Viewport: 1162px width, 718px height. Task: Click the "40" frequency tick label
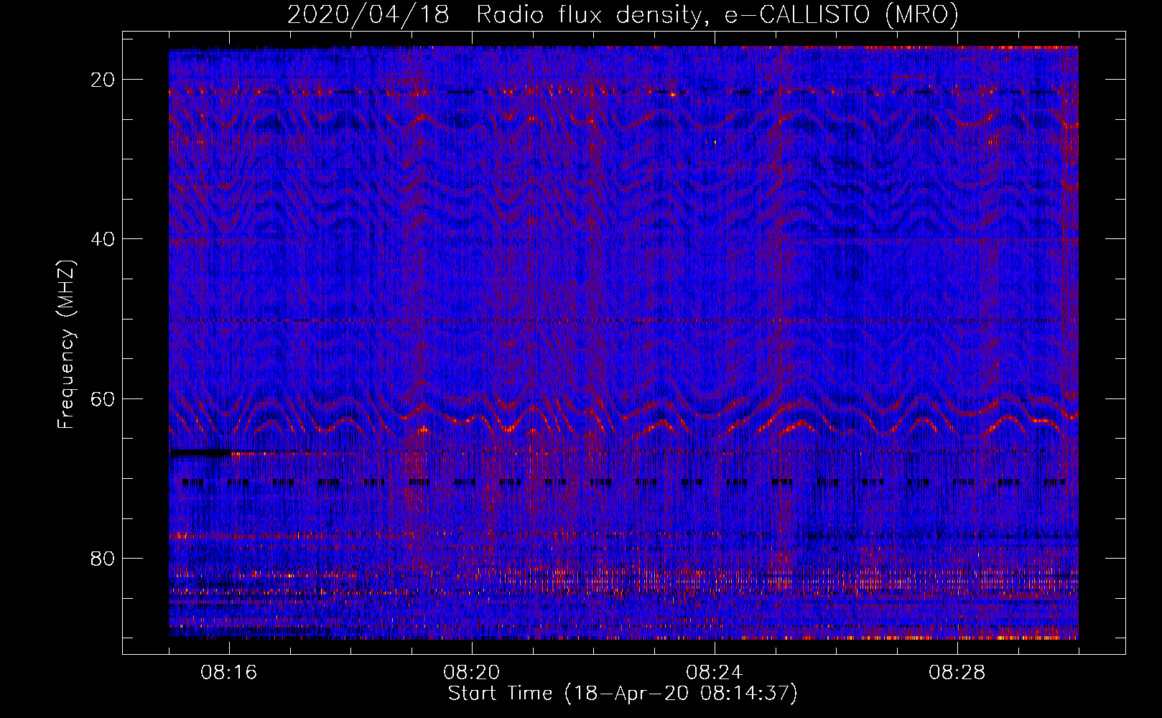pos(103,239)
